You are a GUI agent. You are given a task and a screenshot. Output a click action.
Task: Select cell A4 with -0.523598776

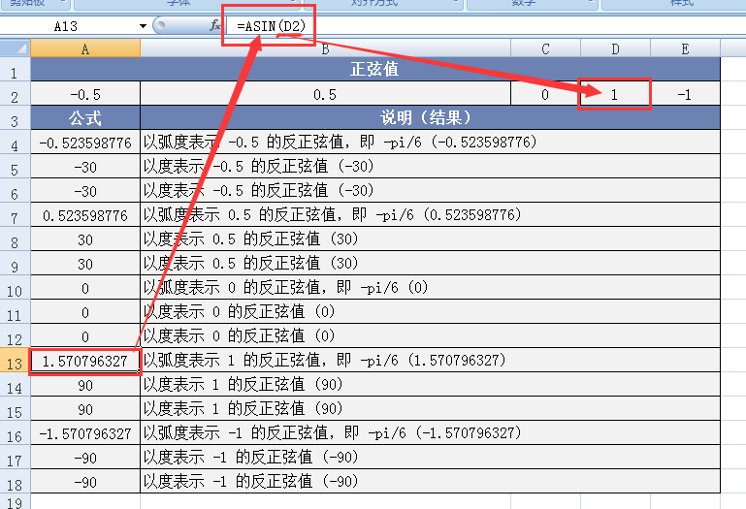[x=85, y=143]
